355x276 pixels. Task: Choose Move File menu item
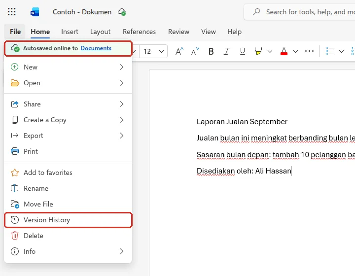coord(68,204)
